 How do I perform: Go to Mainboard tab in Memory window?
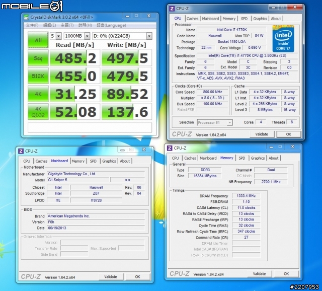point(208,158)
